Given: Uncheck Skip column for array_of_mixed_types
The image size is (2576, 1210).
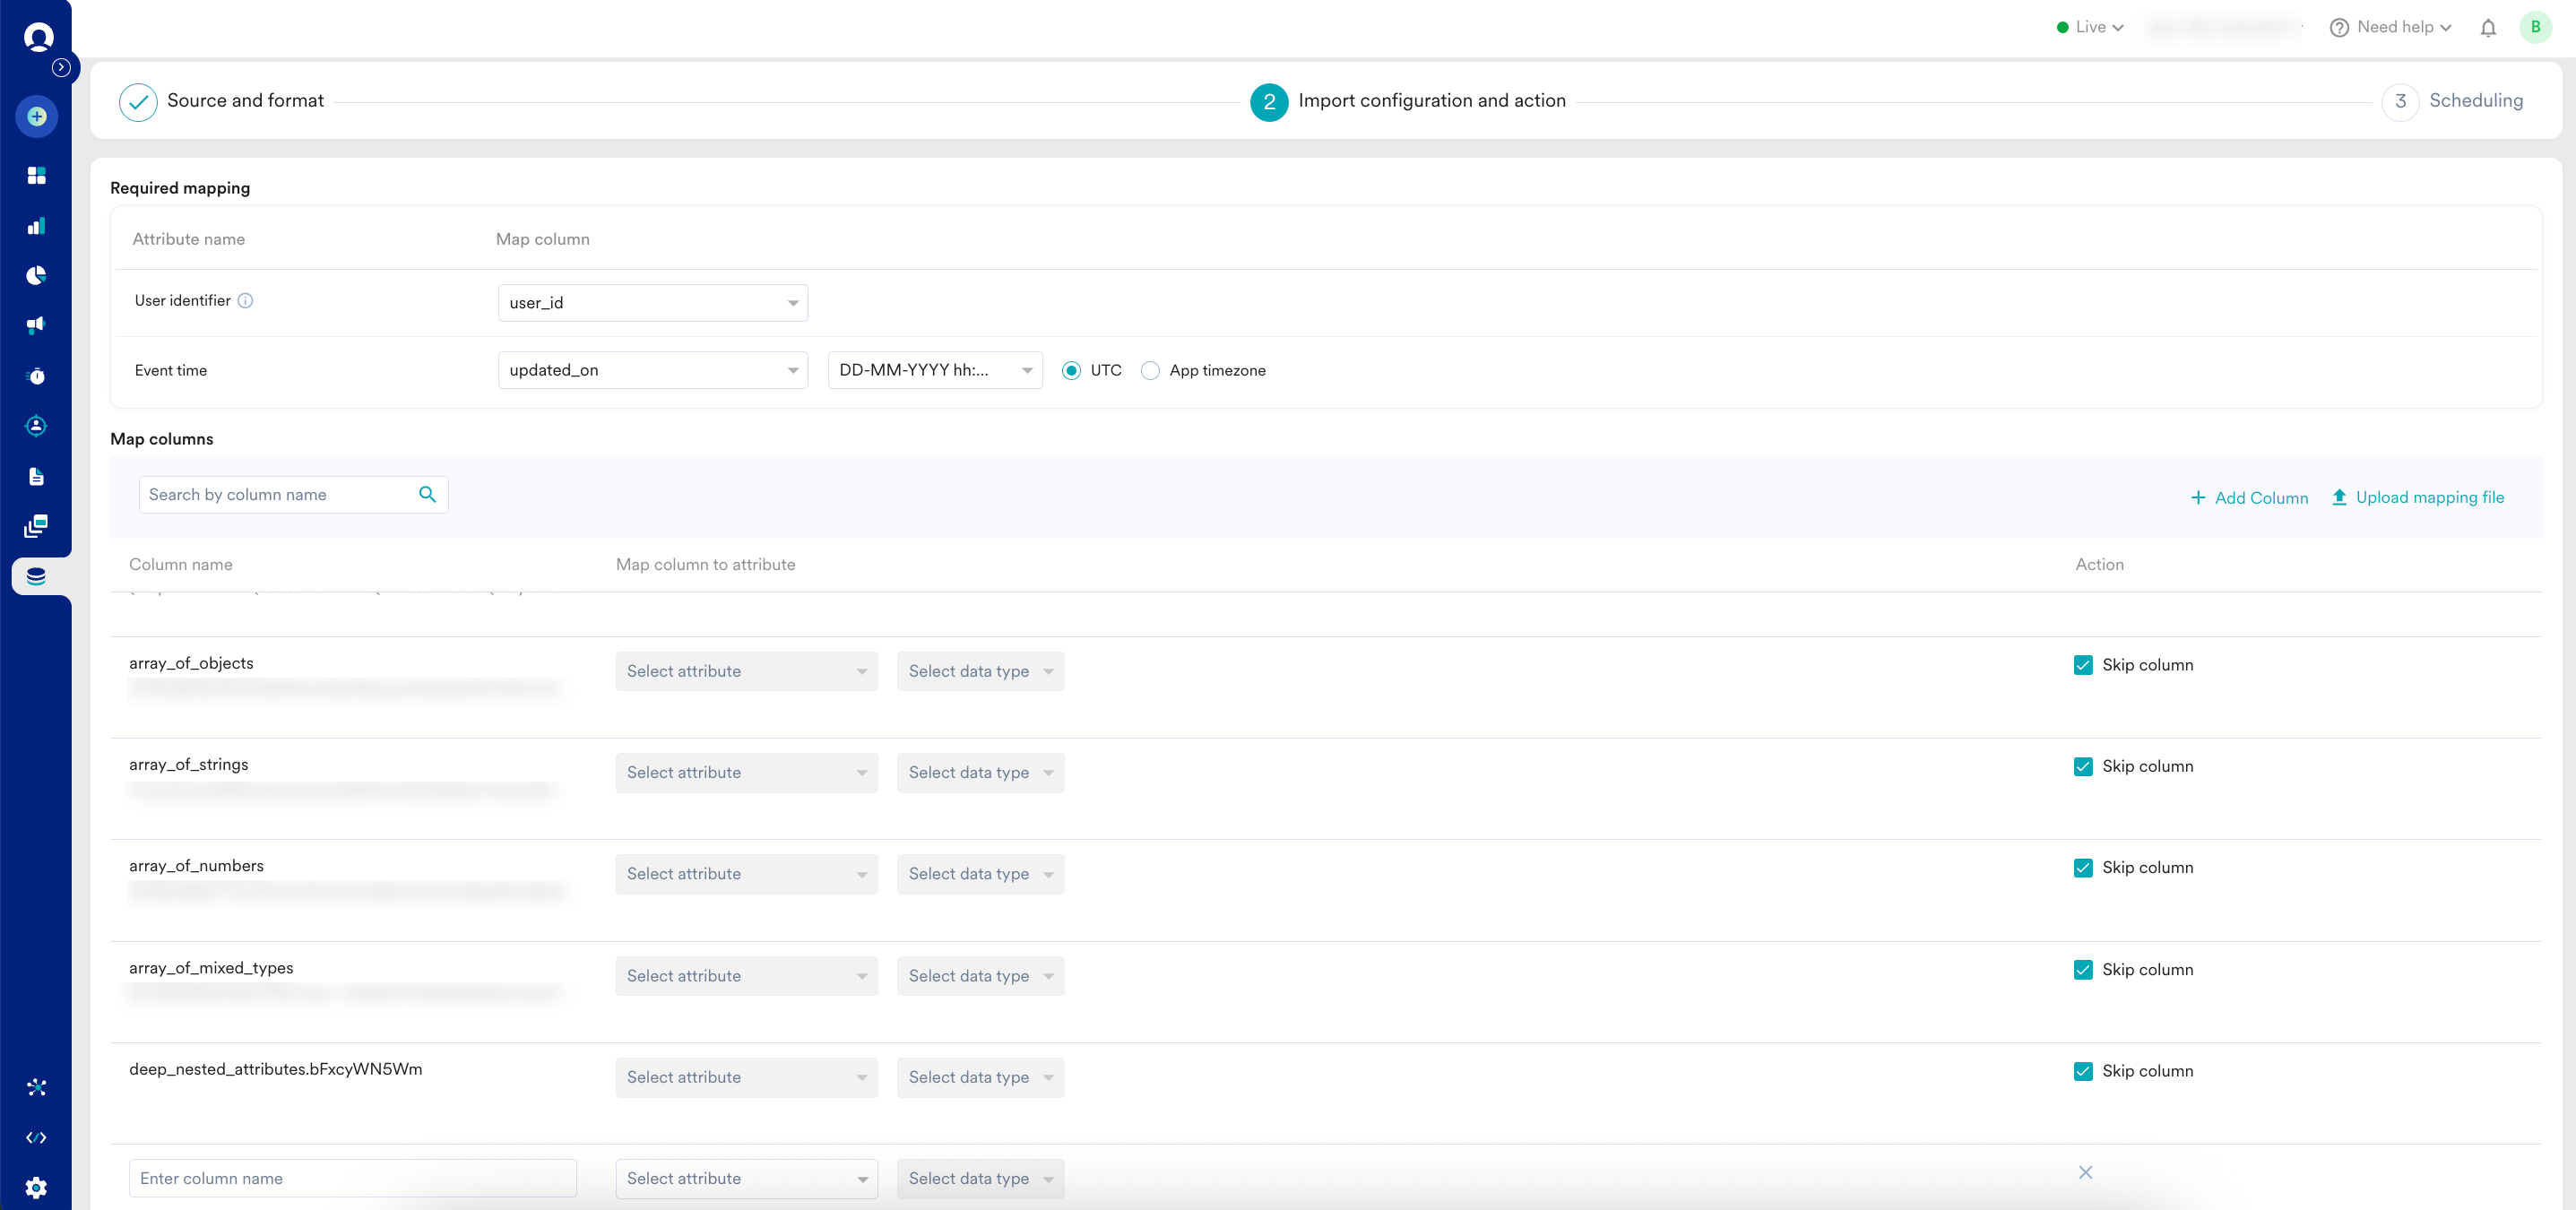Looking at the screenshot, I should (2082, 969).
